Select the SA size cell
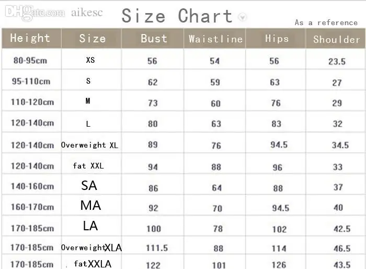Screen dimensions: 366x269 [x=92, y=185]
